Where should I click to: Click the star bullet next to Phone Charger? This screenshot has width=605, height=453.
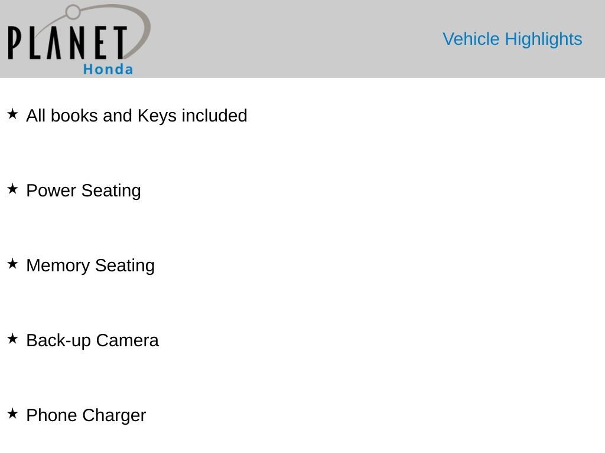pyautogui.click(x=13, y=413)
